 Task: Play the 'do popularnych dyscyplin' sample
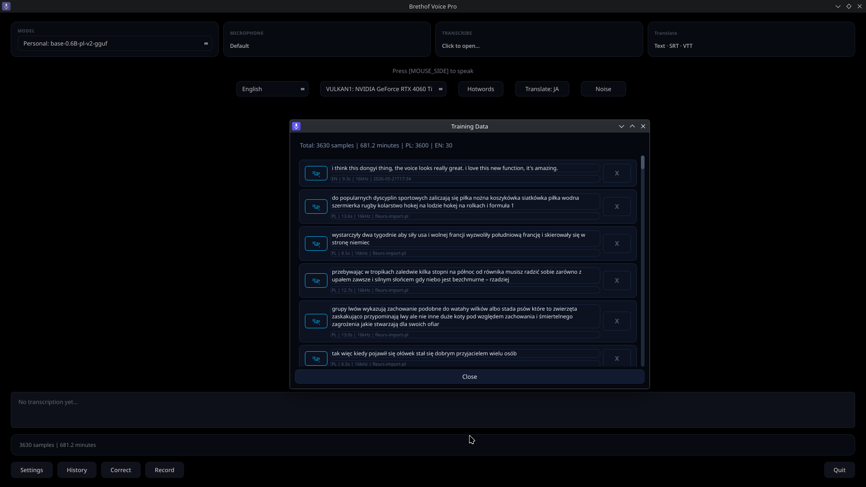[x=316, y=207]
